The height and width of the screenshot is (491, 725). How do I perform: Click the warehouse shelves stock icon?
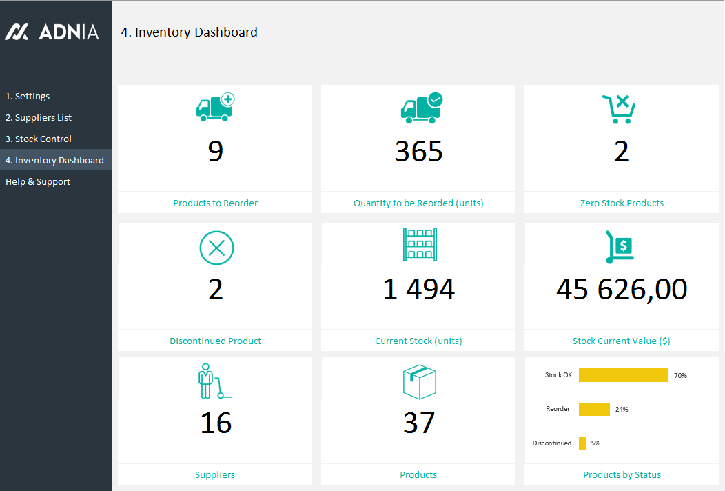click(x=419, y=245)
